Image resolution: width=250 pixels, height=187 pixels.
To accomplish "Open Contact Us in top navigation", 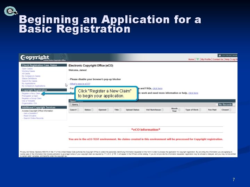I will click(218, 59).
